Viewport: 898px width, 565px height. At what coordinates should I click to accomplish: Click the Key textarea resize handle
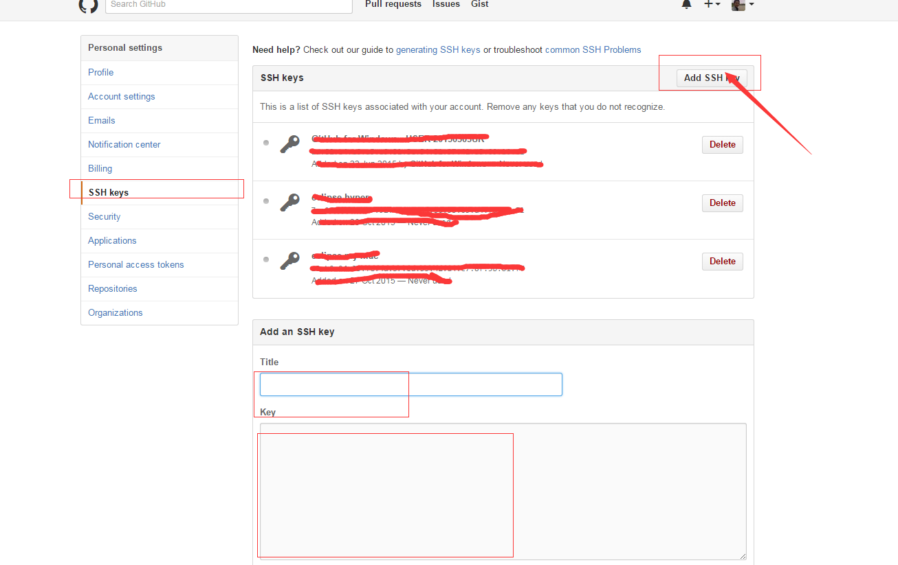743,555
